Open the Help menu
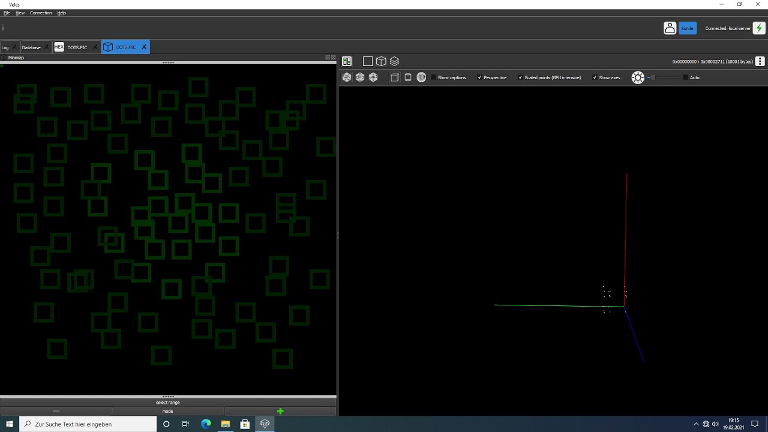This screenshot has width=768, height=432. pyautogui.click(x=61, y=13)
